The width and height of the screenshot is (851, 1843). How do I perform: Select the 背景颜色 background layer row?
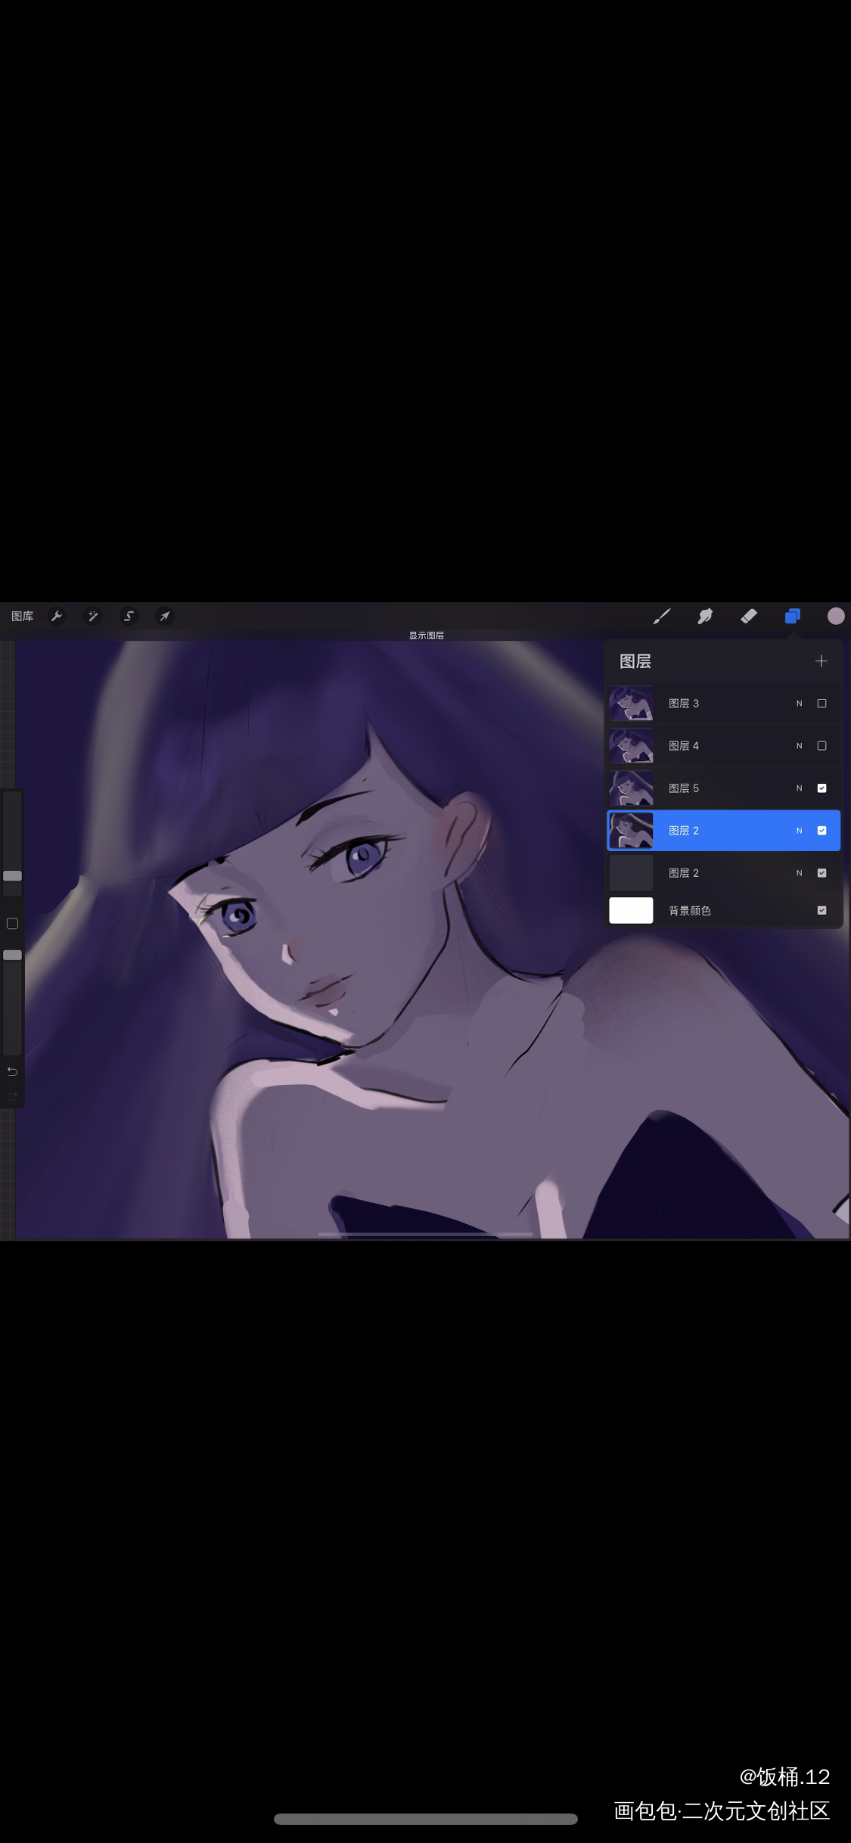coord(719,911)
